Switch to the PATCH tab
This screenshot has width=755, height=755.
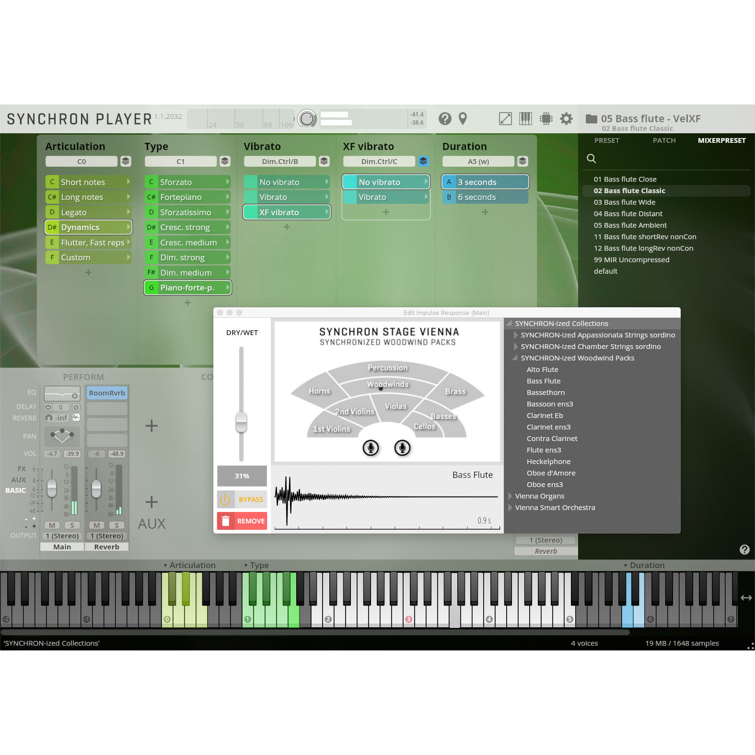click(664, 140)
